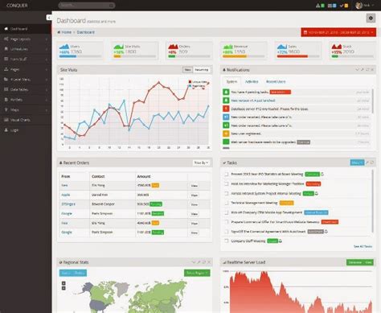Click the wrench config icon in Tasks header
Image resolution: width=381 pixels, height=313 pixels.
(x=367, y=163)
